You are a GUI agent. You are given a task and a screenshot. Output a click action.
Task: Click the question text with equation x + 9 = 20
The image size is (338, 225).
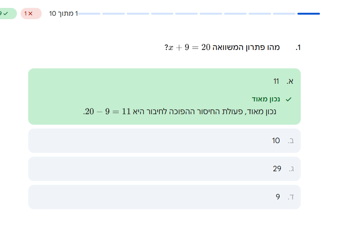click(x=222, y=48)
